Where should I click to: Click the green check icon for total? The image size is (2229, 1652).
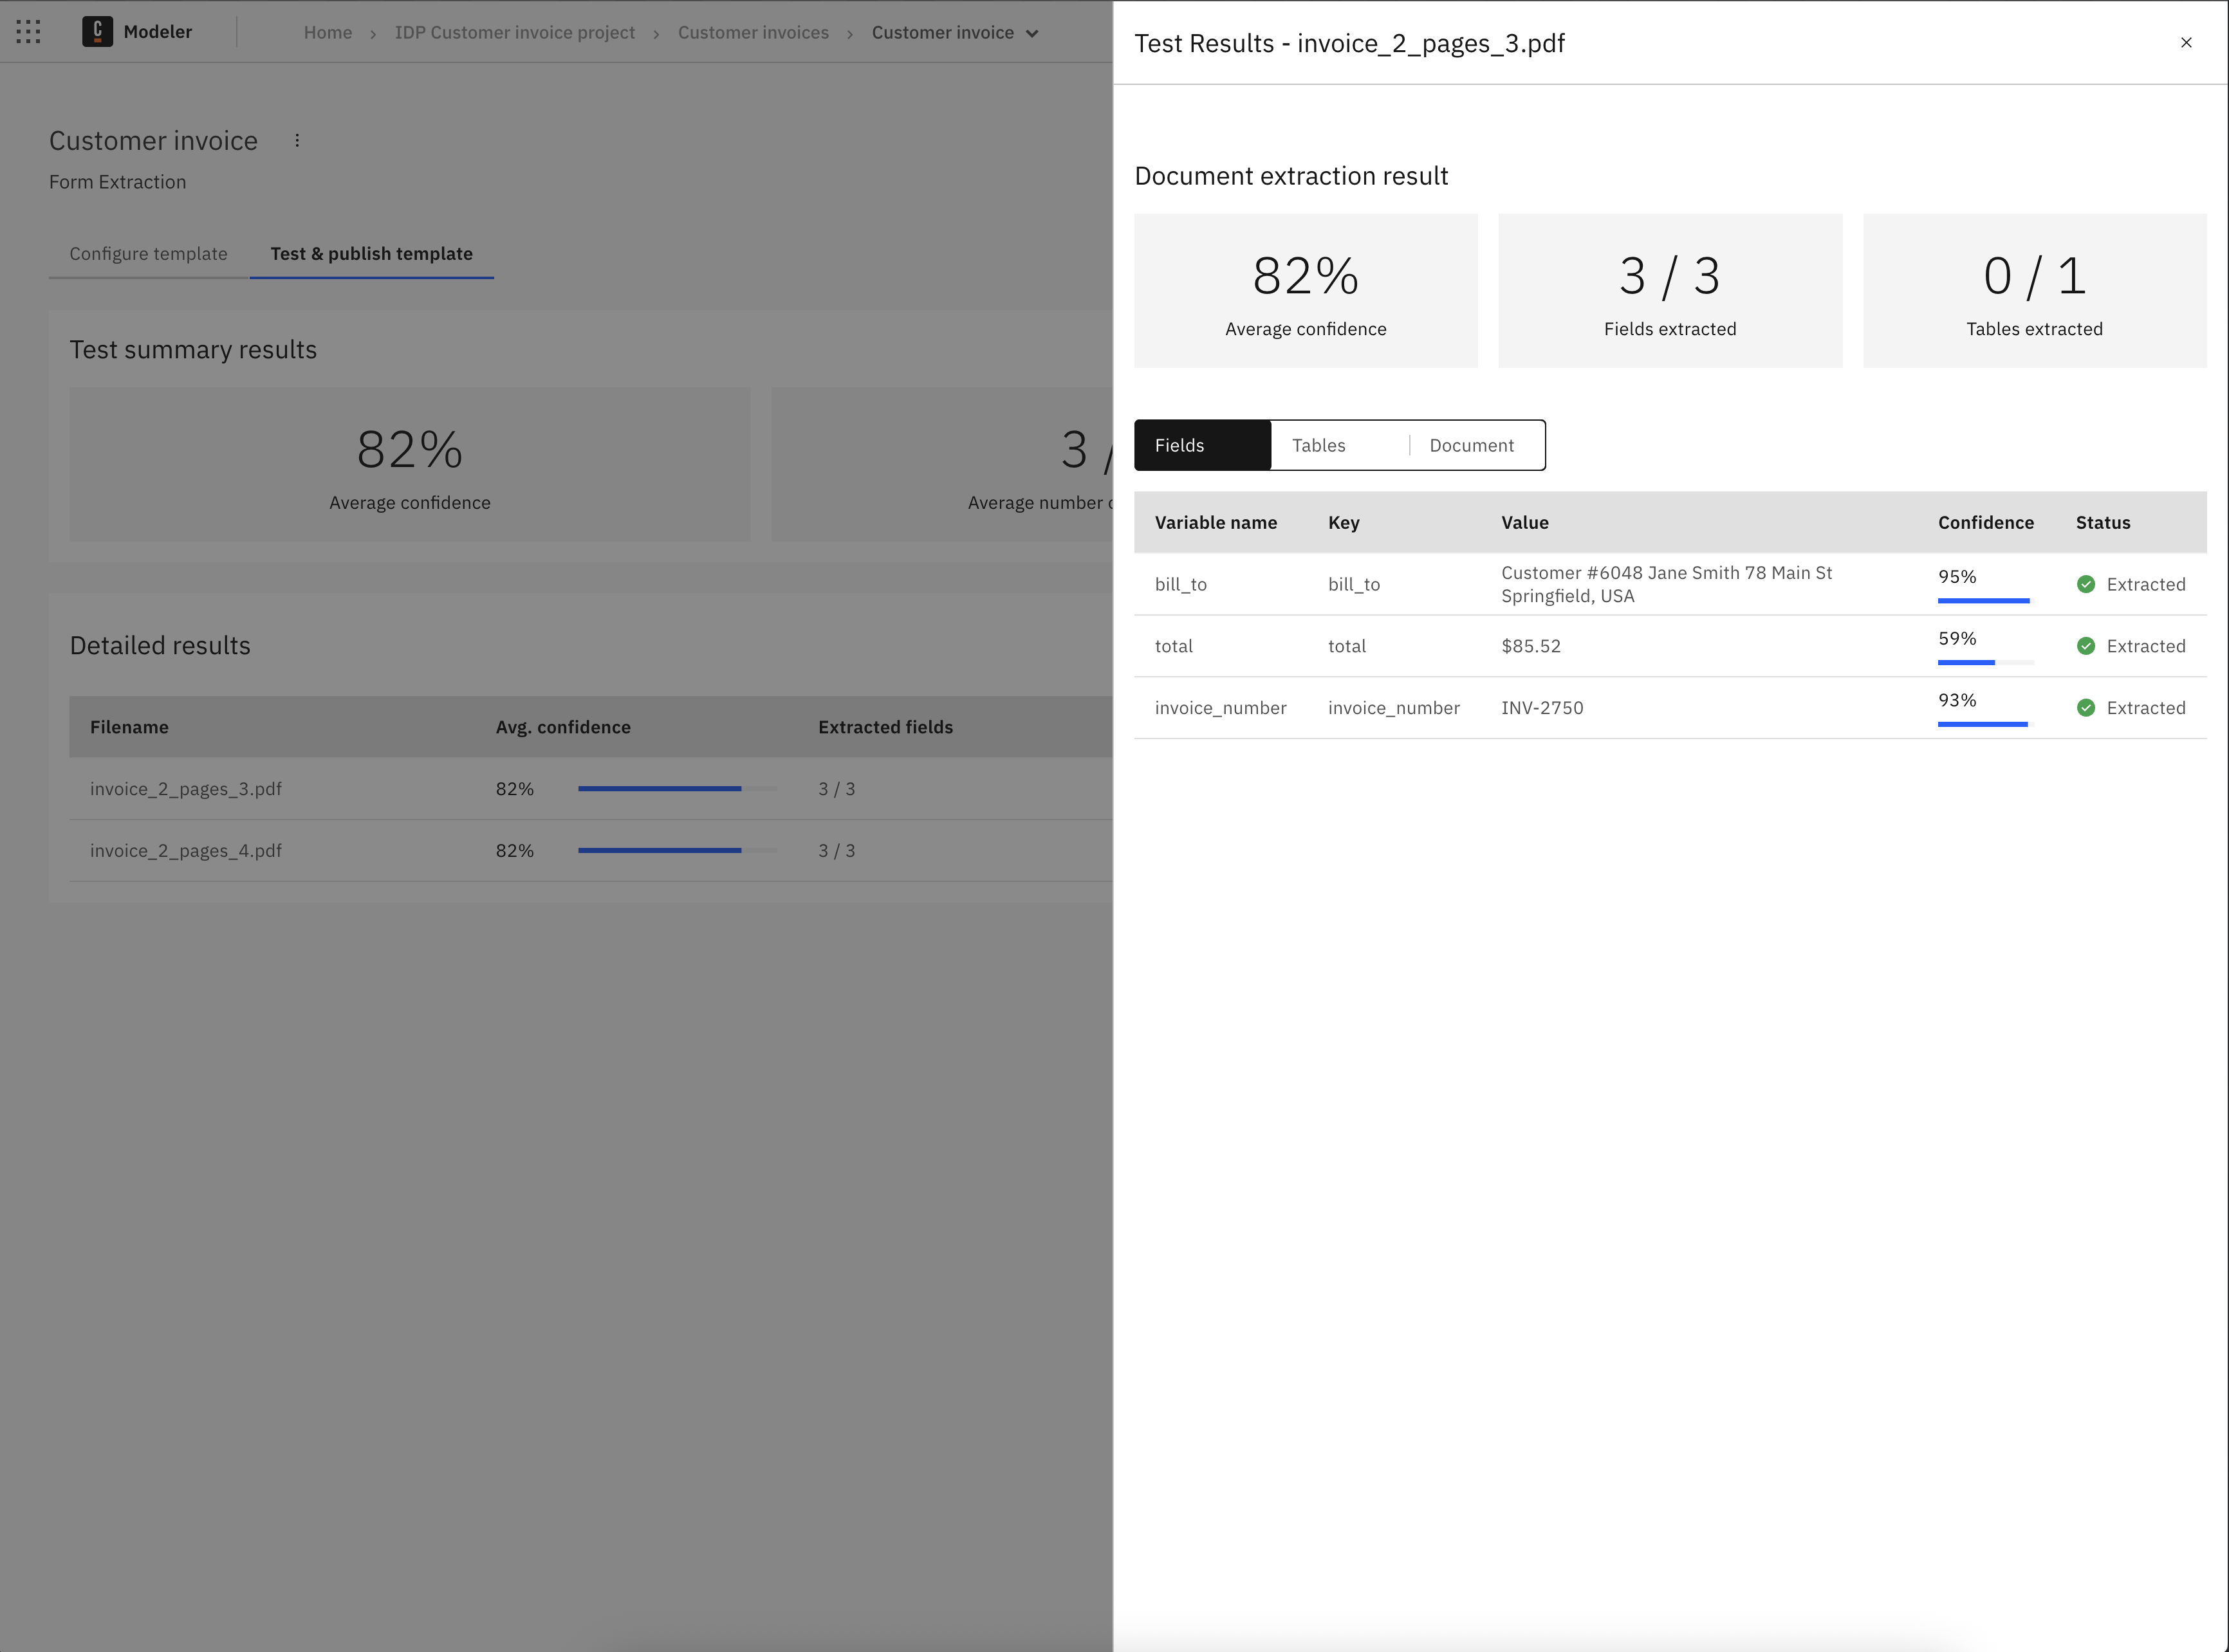point(2086,646)
